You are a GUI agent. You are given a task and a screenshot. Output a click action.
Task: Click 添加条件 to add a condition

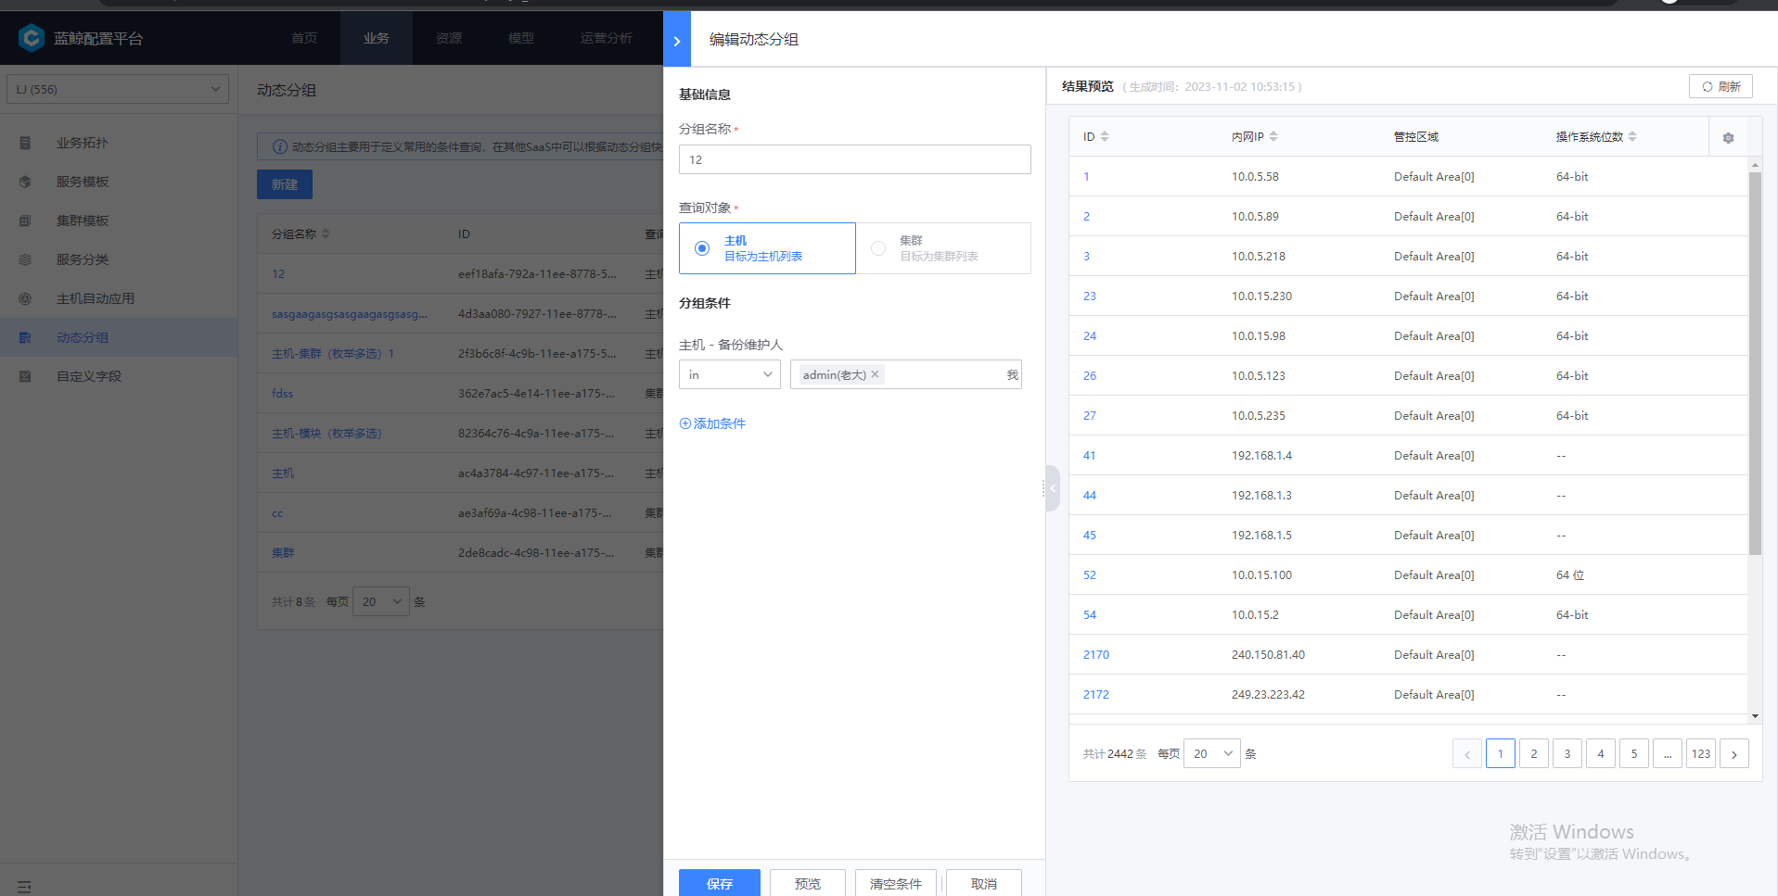point(712,423)
